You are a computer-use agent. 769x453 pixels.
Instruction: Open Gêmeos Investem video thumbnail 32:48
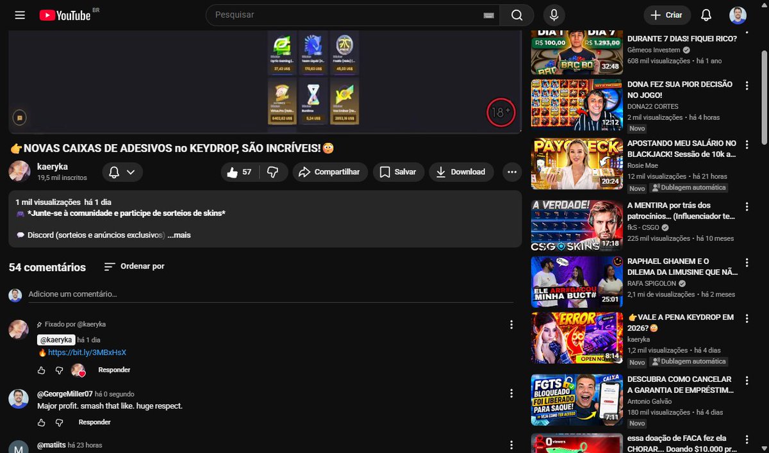pyautogui.click(x=577, y=52)
